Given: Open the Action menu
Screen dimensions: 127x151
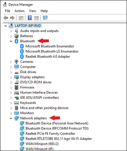Looking at the screenshot, I should [19, 11].
